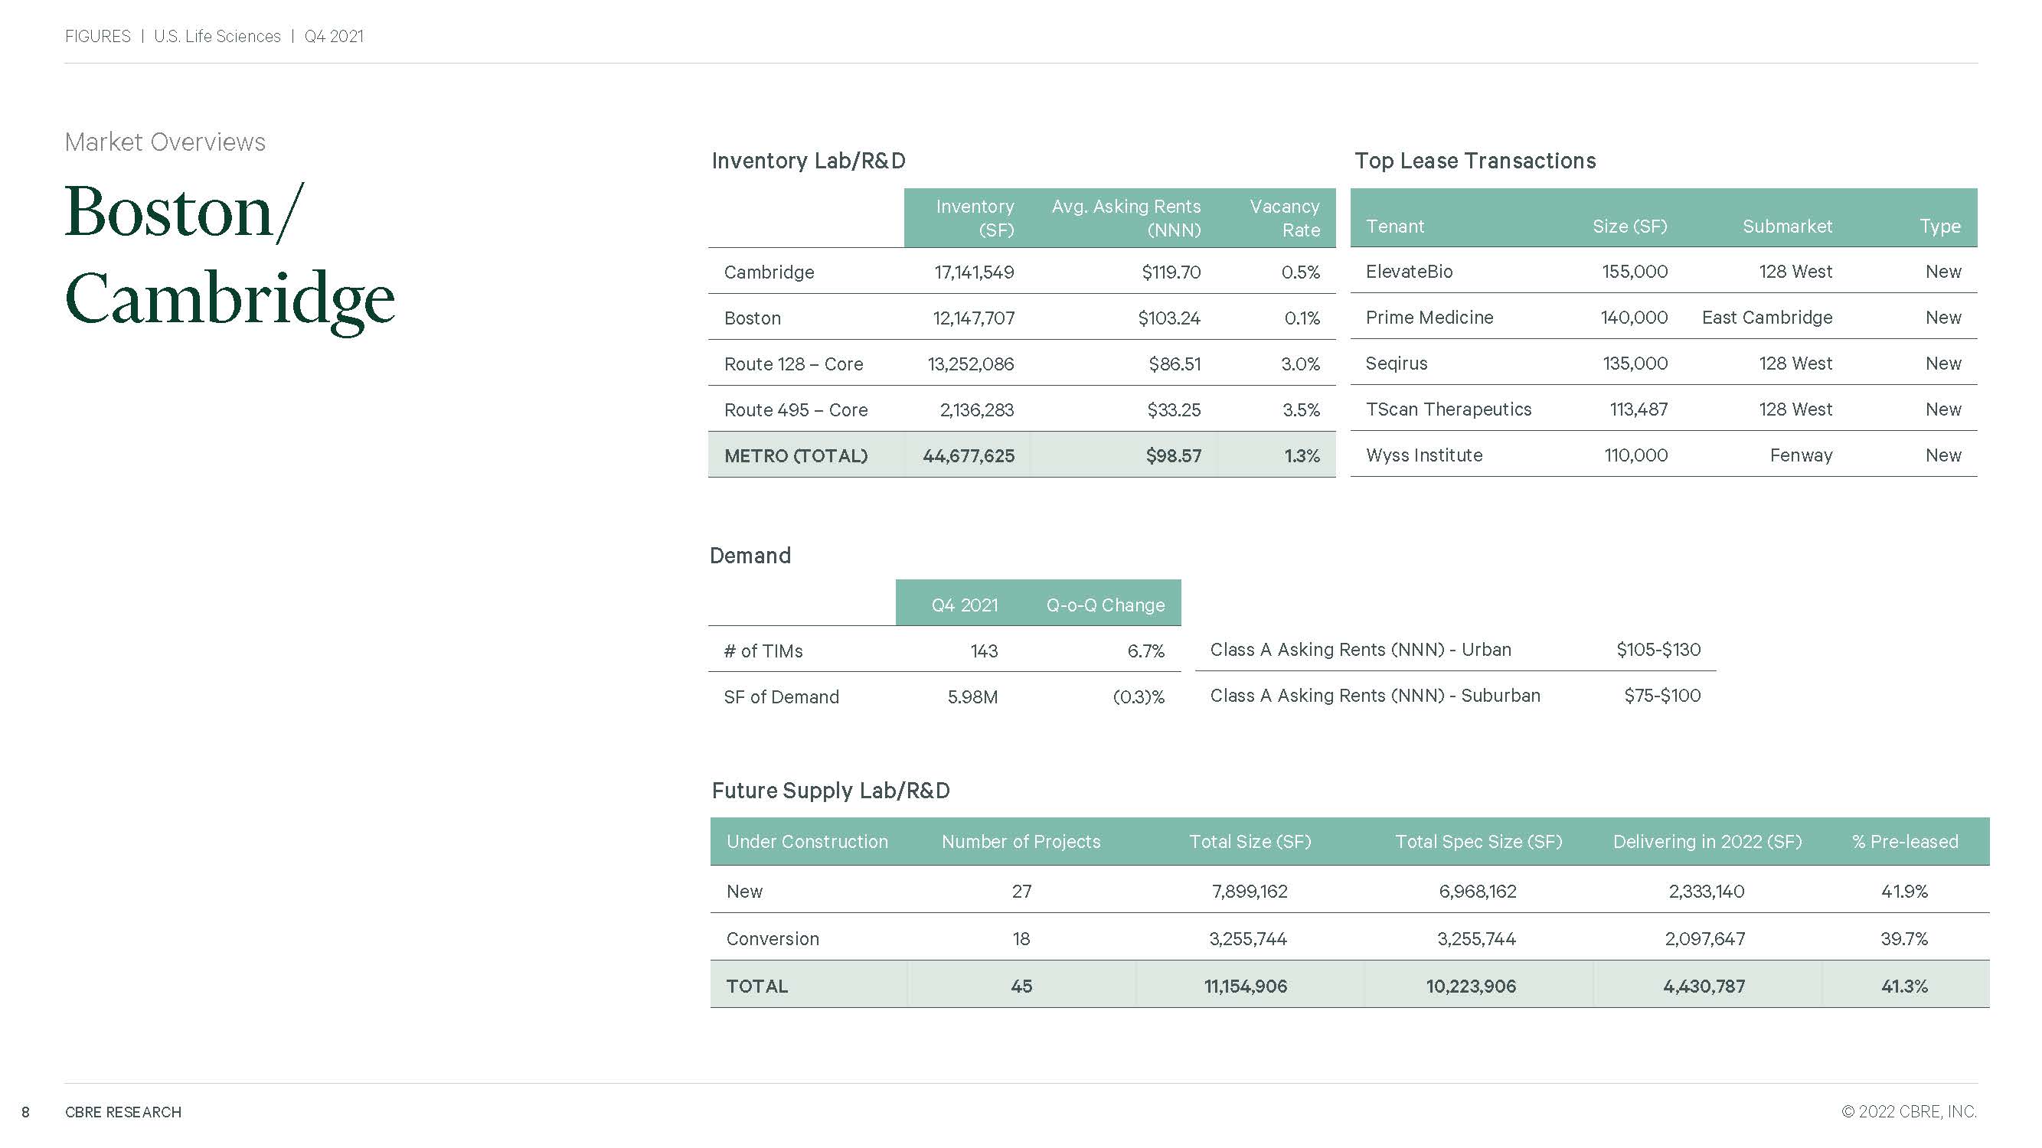
Task: Click the Boston/Cambridge page title
Action: coord(229,255)
